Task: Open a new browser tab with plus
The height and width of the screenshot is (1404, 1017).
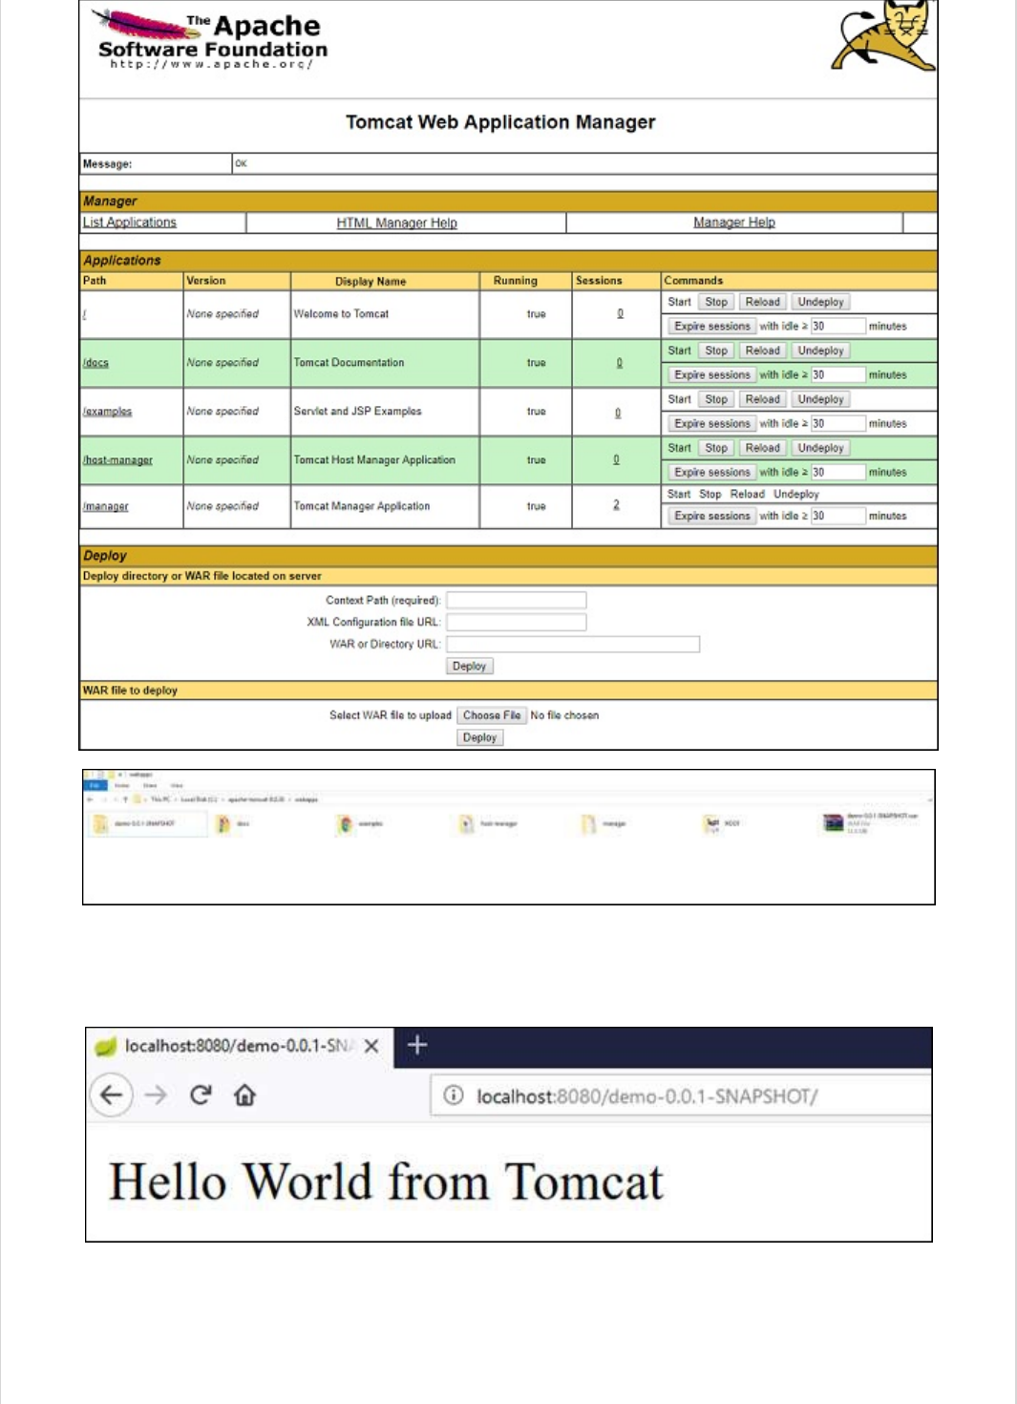Action: 416,1045
